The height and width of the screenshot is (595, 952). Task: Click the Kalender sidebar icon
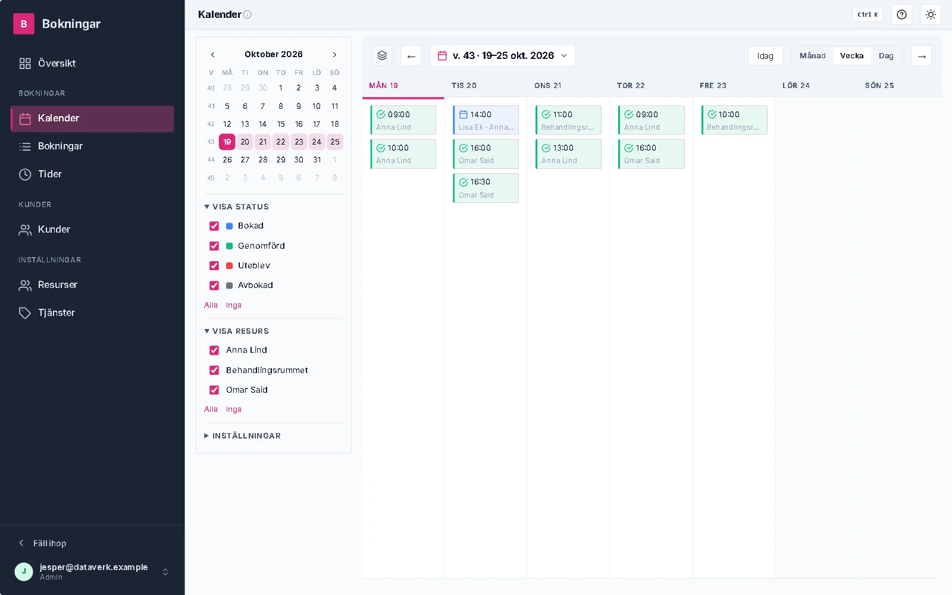tap(25, 118)
